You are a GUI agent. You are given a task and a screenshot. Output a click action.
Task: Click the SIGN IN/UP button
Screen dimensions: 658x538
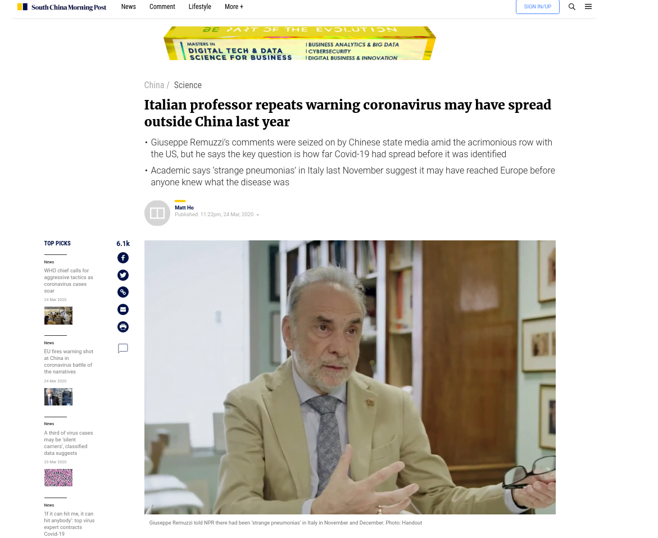point(538,7)
